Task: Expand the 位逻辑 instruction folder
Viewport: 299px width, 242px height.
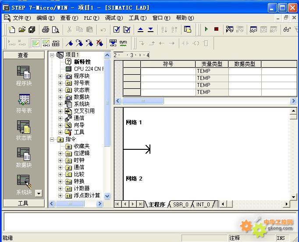Action: pos(60,154)
